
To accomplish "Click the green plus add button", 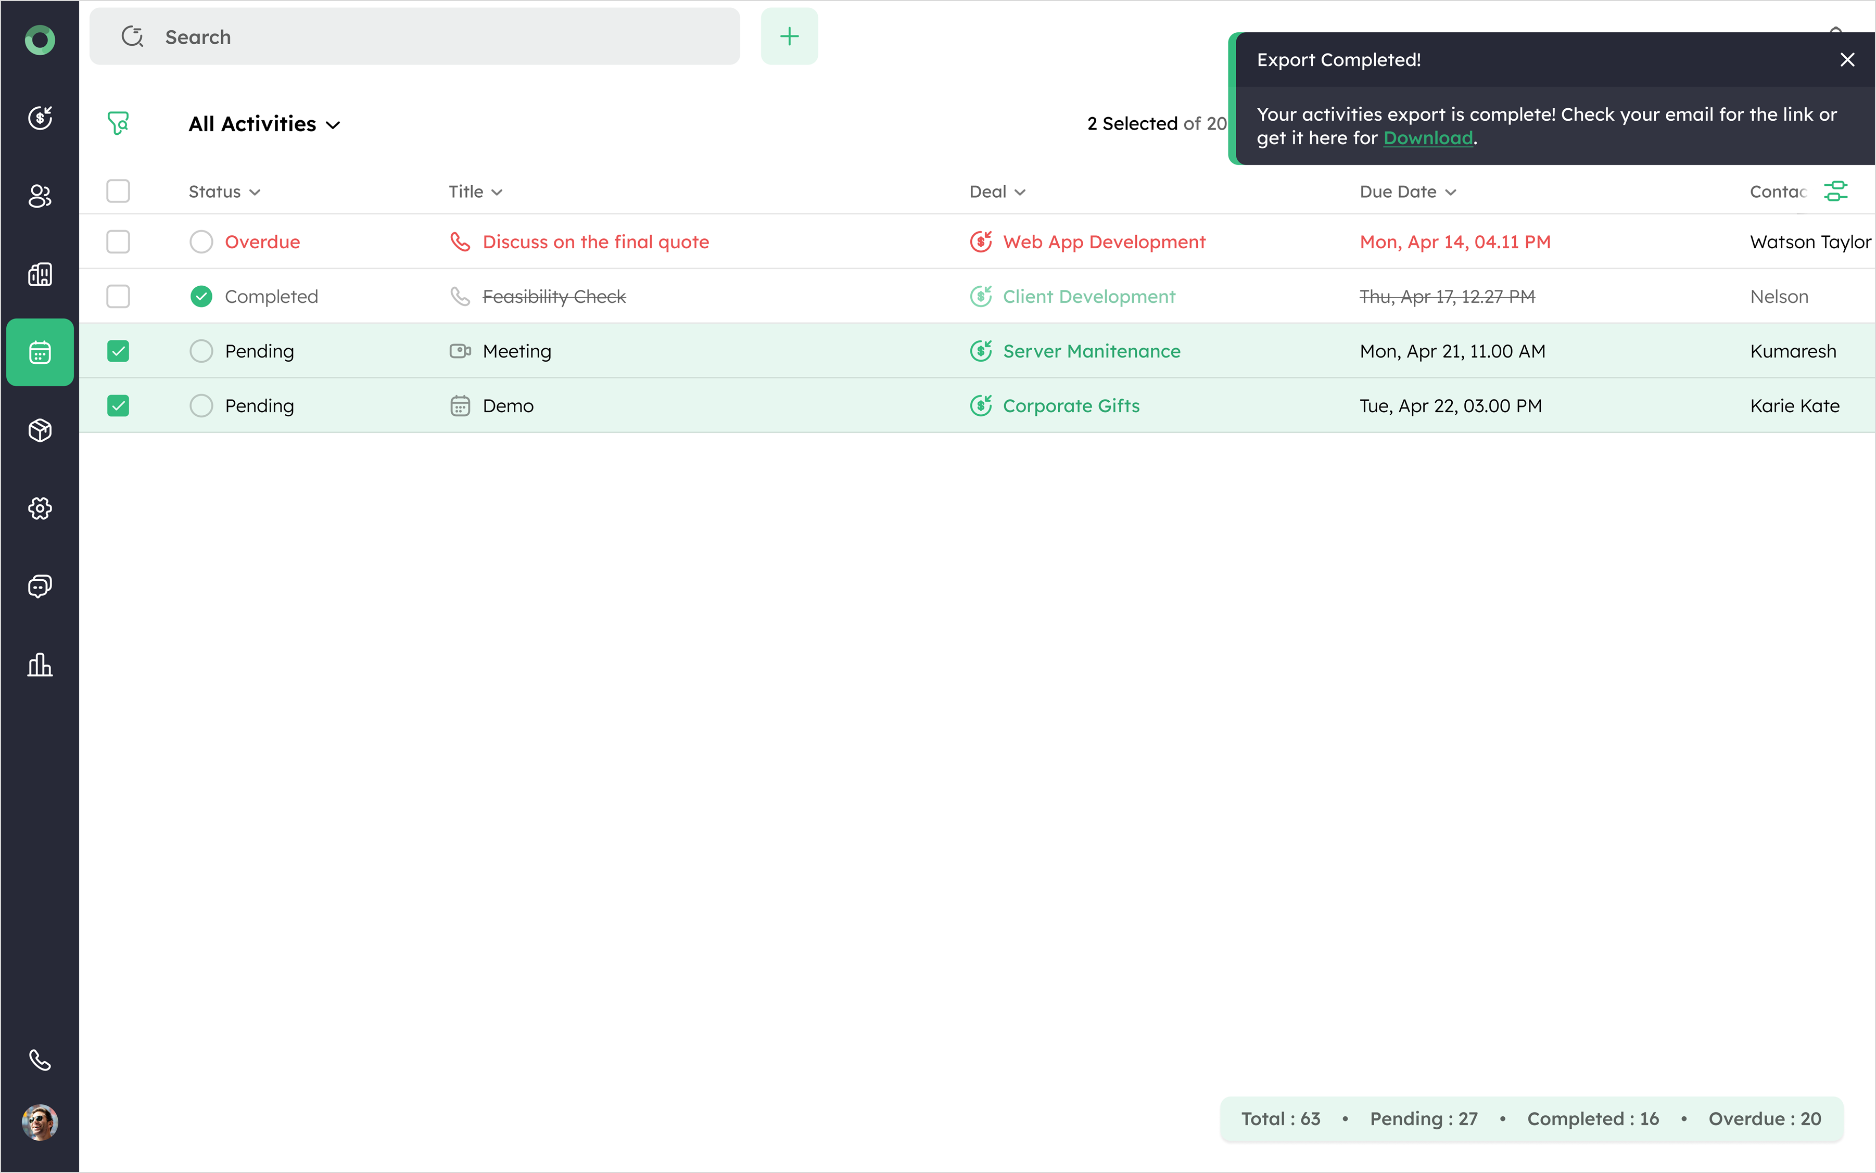I will [x=789, y=36].
